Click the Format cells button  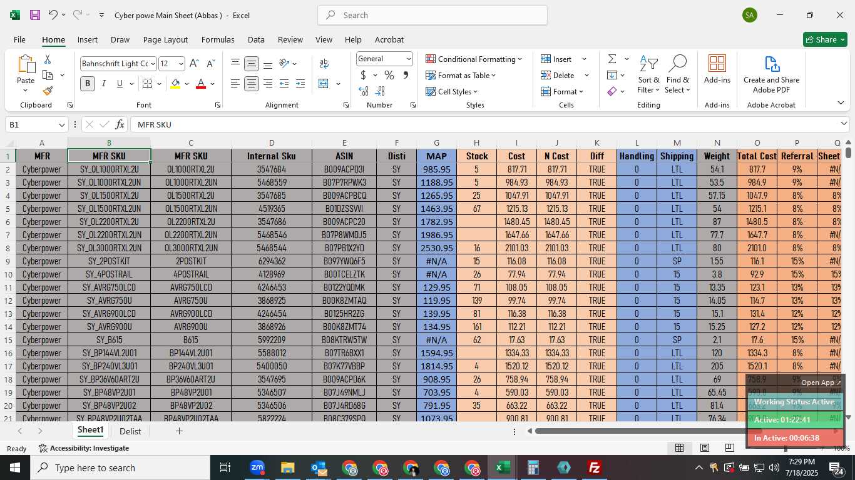tap(562, 91)
